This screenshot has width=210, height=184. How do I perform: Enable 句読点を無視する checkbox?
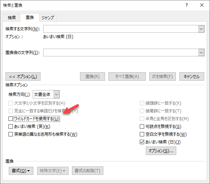point(142,127)
